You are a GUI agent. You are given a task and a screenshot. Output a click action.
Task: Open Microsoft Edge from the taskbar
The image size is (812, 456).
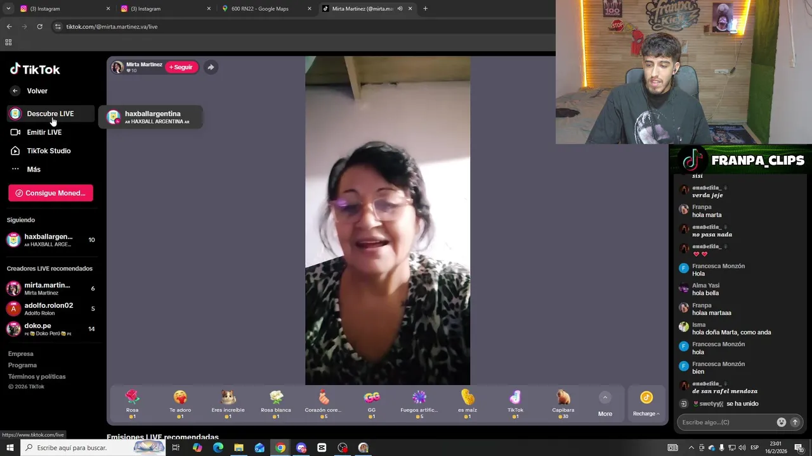pyautogui.click(x=218, y=448)
